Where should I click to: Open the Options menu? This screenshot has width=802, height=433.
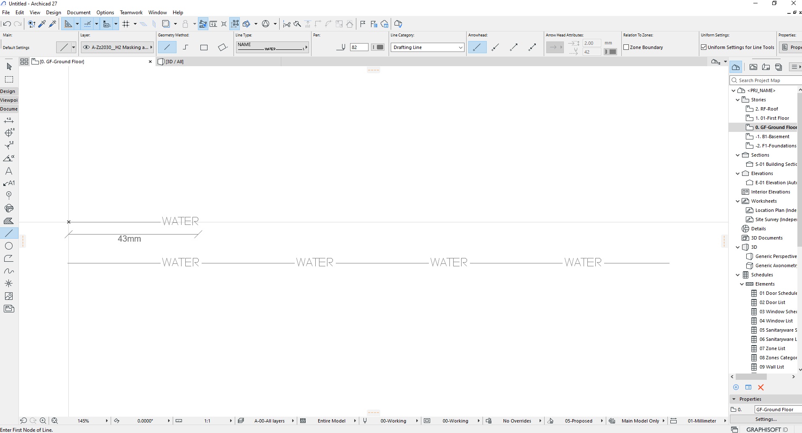pos(105,13)
